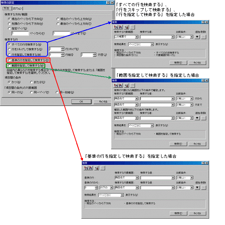This screenshot has width=225, height=225.
Task: Click help ? button of 検索の設定 dialog
Action: 108,3
